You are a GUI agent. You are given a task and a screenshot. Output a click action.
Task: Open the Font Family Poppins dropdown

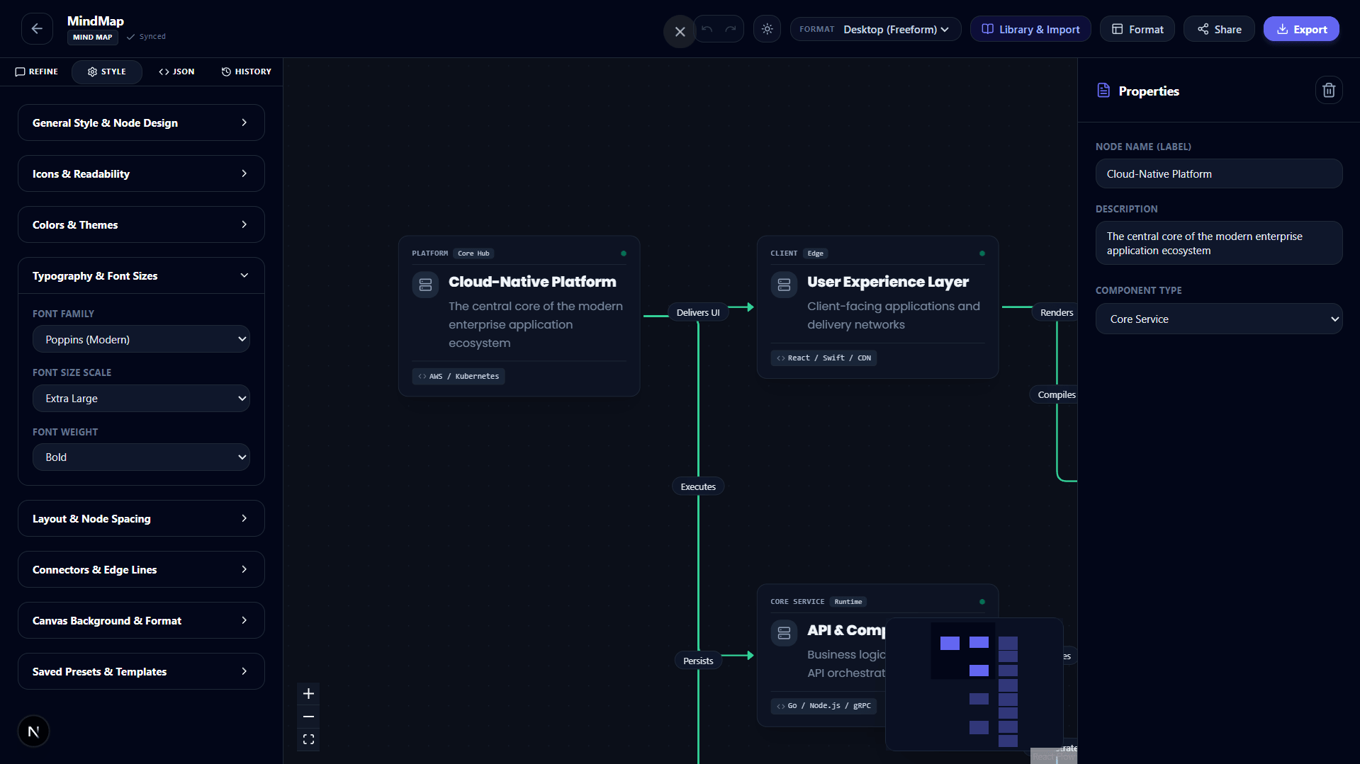(141, 339)
